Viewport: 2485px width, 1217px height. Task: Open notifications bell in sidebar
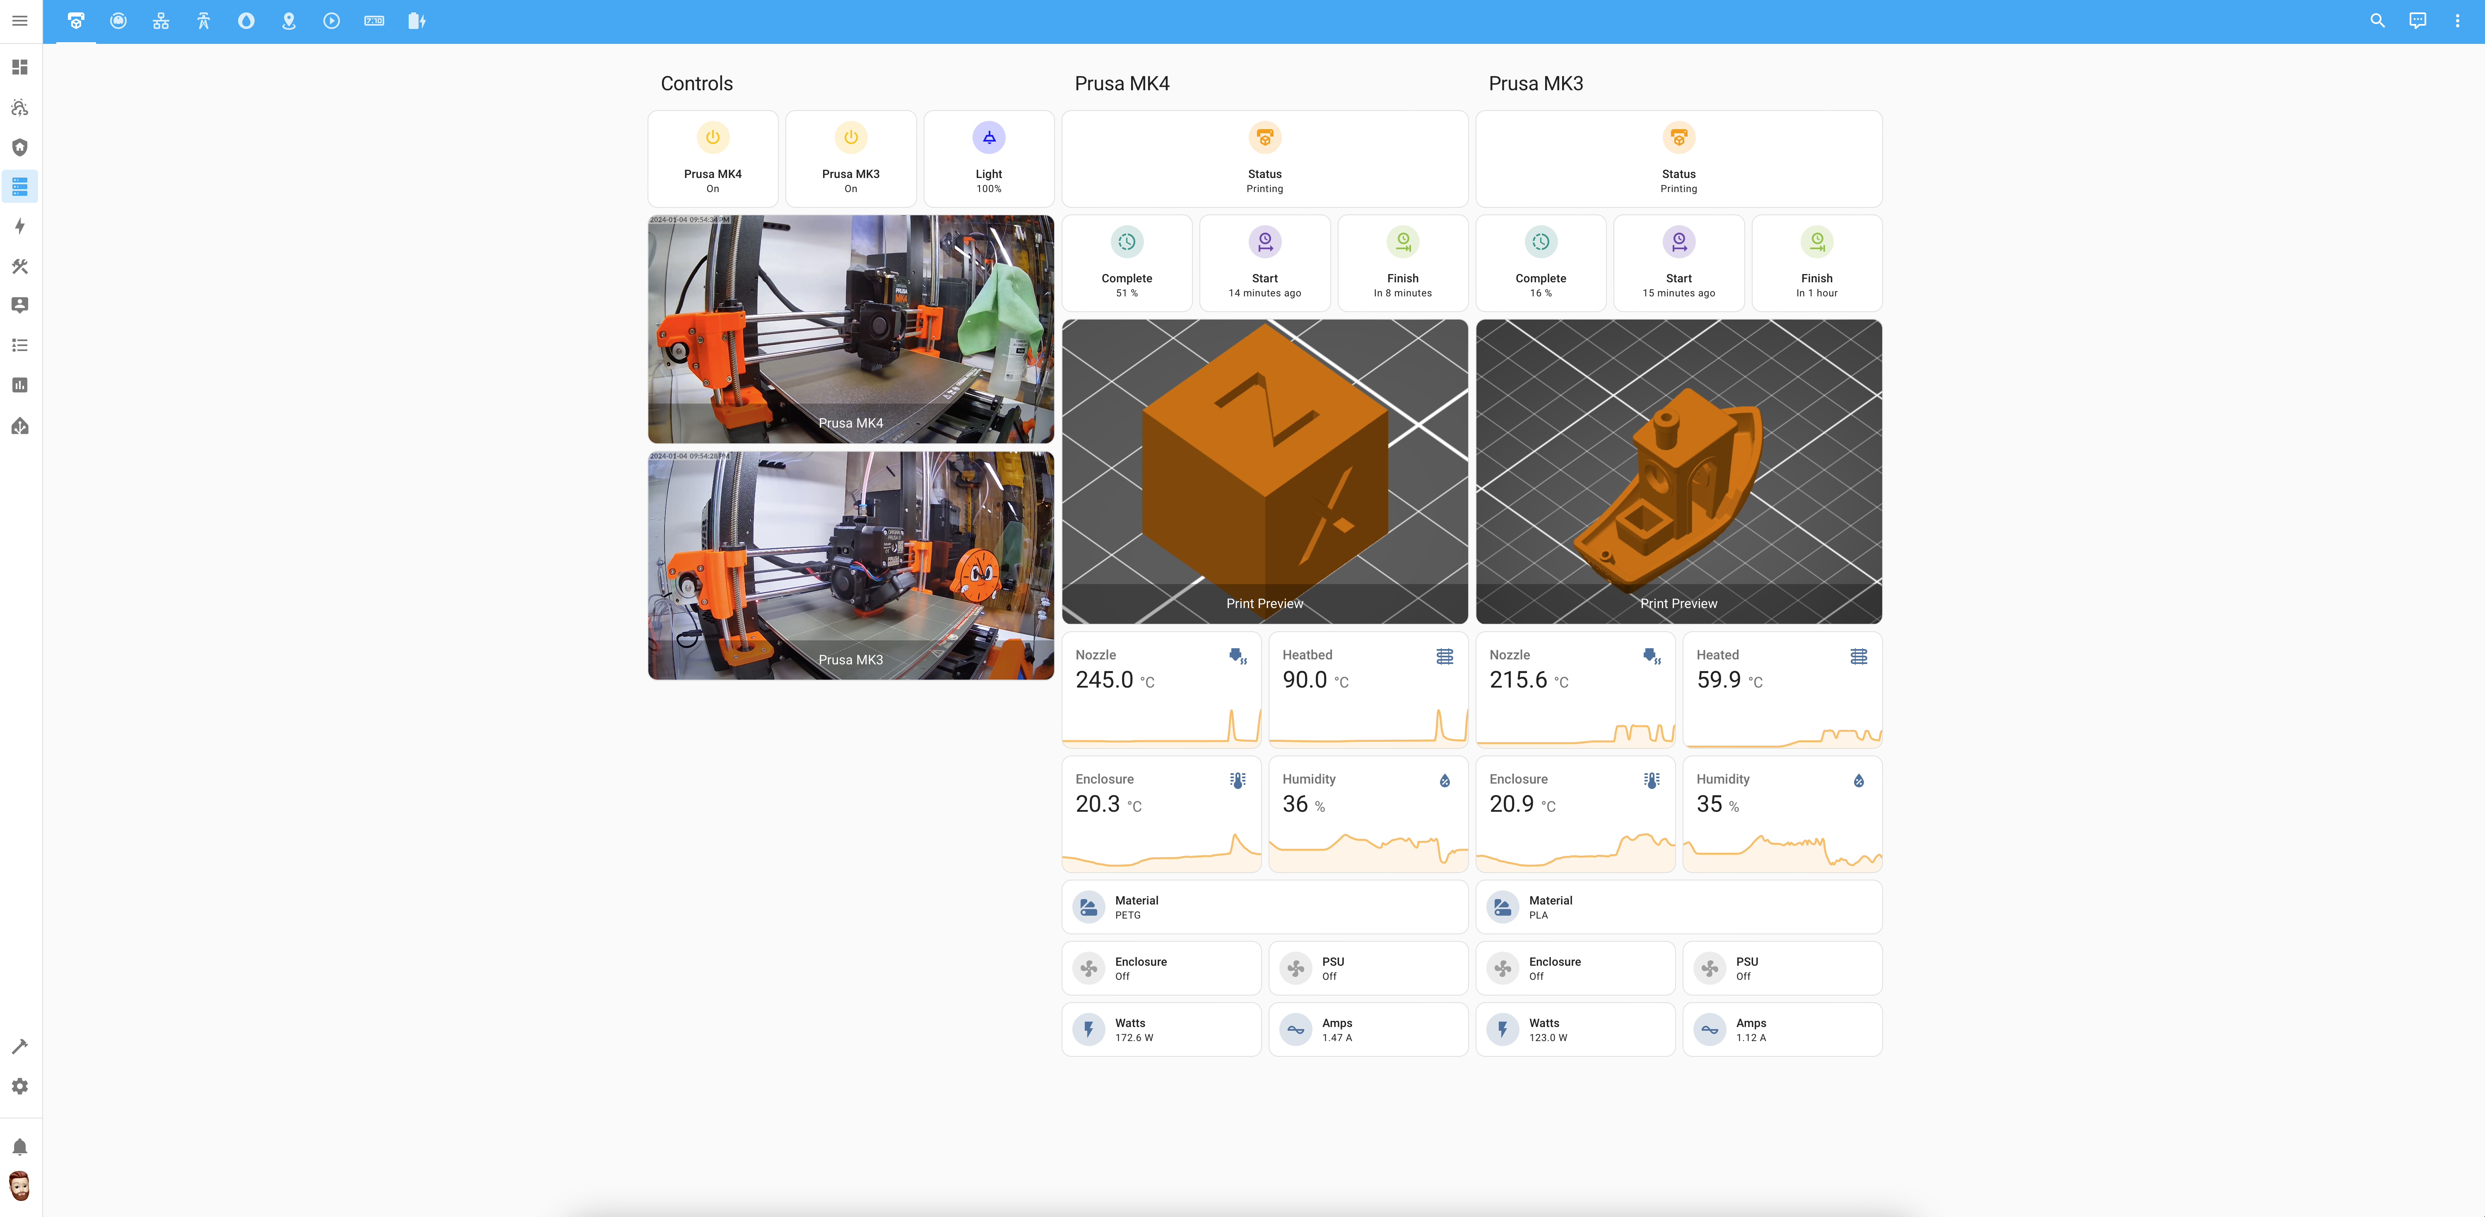point(19,1147)
